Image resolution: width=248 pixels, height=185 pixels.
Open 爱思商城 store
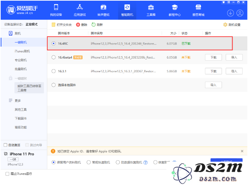198,10
